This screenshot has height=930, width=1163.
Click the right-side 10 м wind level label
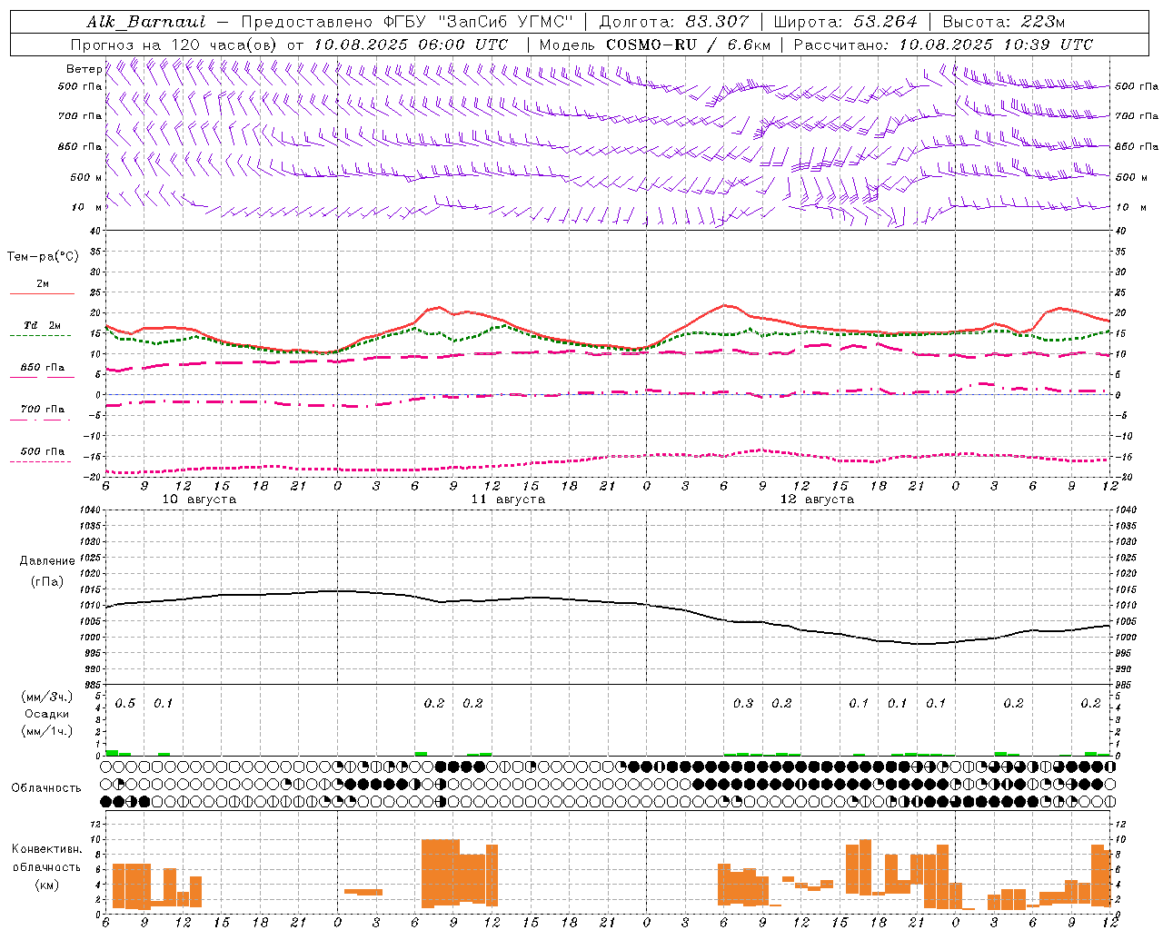[x=1133, y=207]
